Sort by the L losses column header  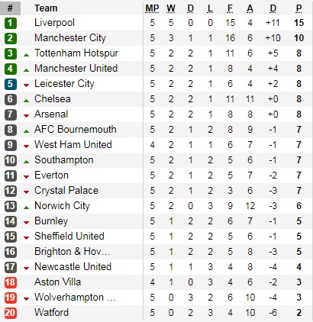210,8
